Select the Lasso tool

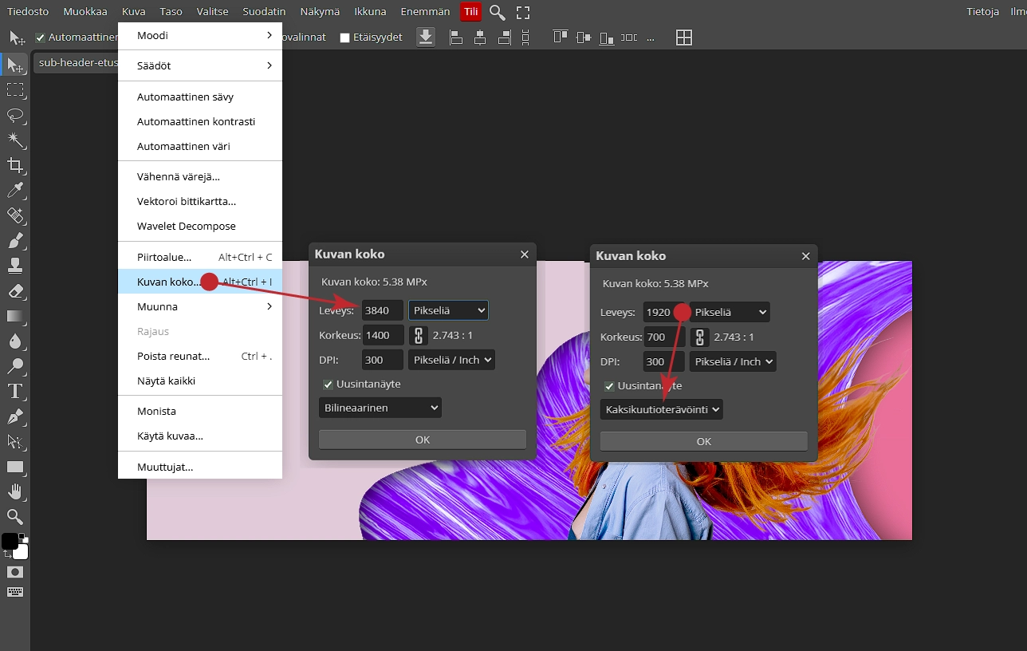[x=15, y=115]
